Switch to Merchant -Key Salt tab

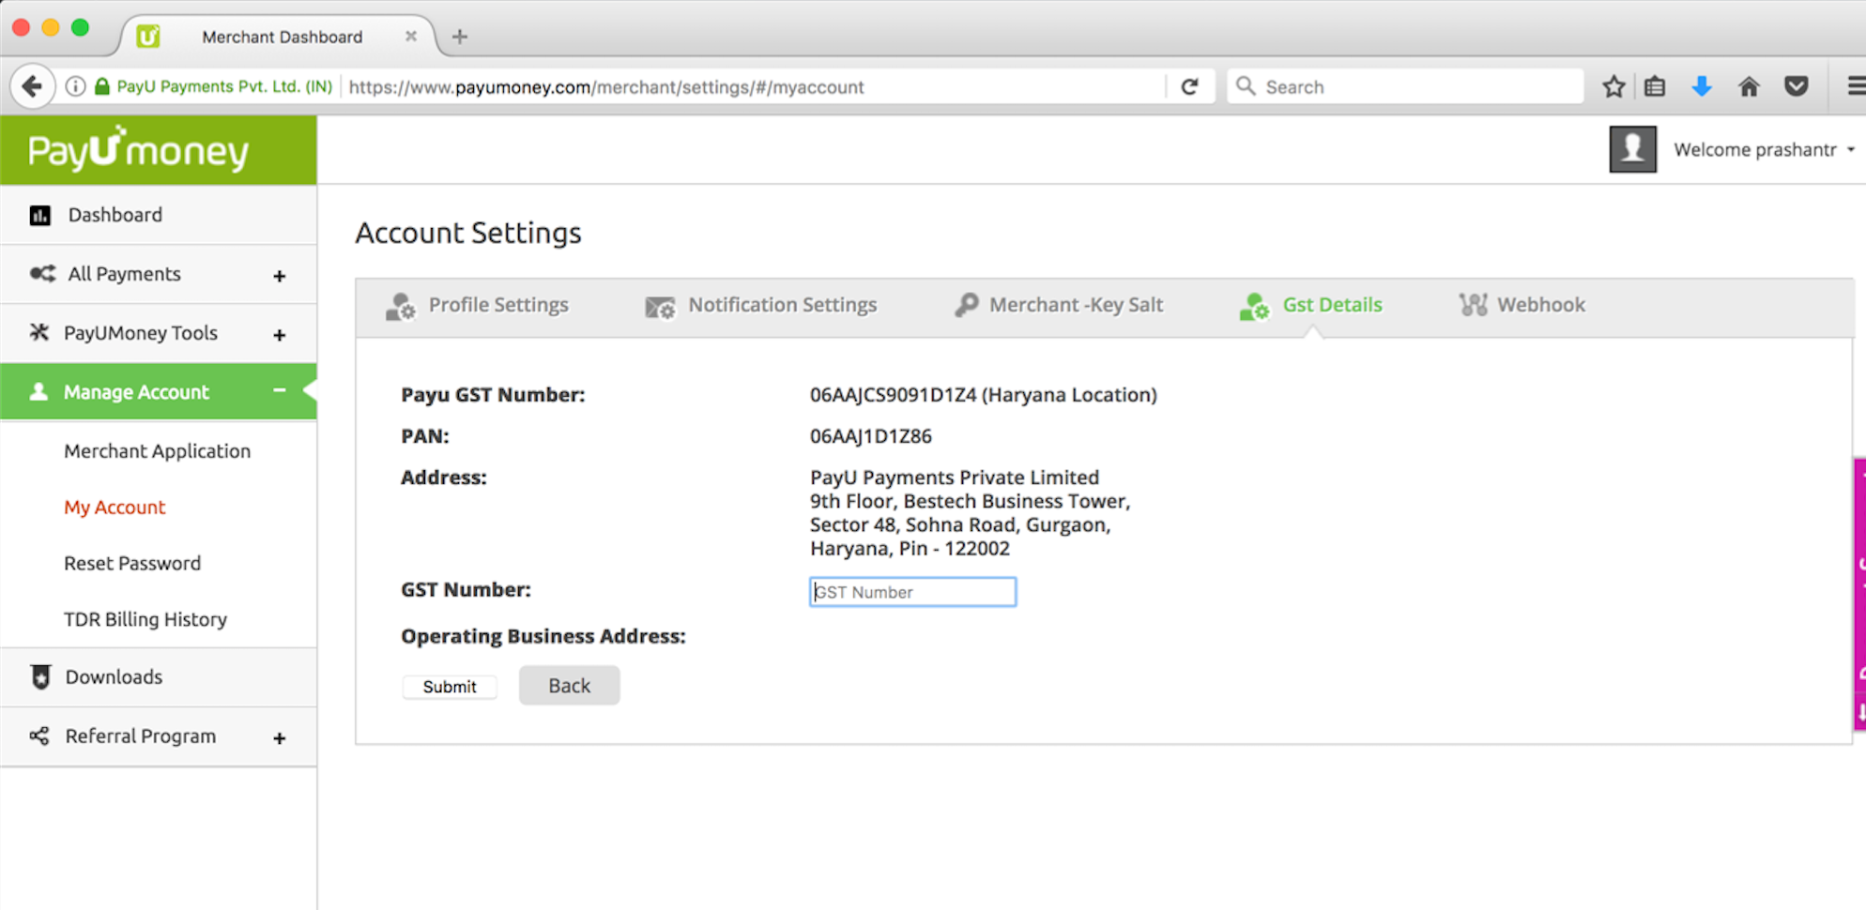click(x=1059, y=306)
